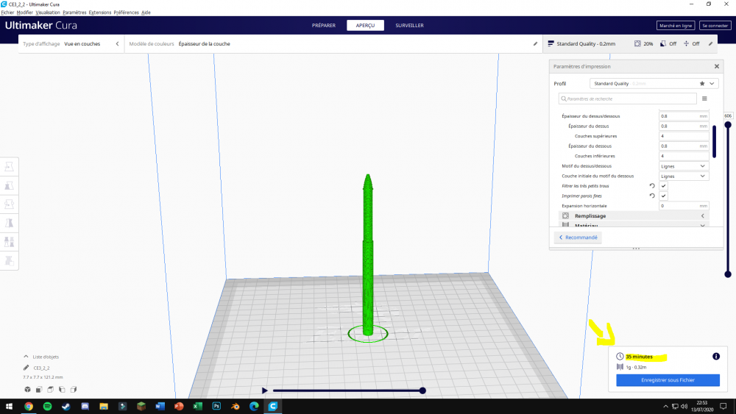Select the Move tool in left toolbar
736x414 pixels.
point(9,166)
